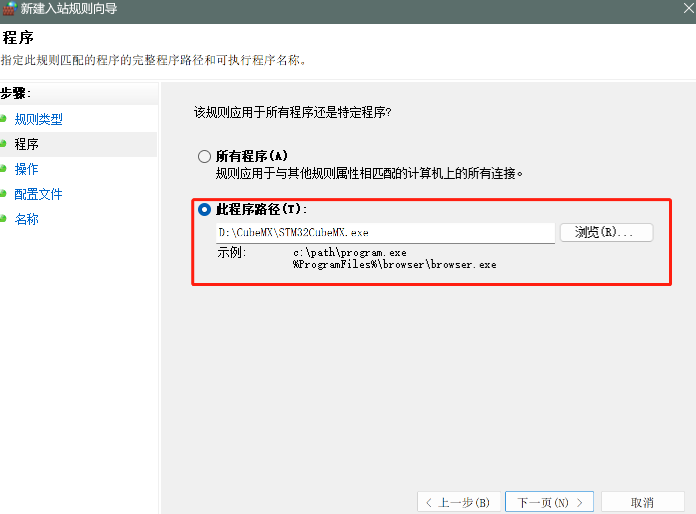Click the 取消 button
This screenshot has width=696, height=514.
tap(643, 502)
